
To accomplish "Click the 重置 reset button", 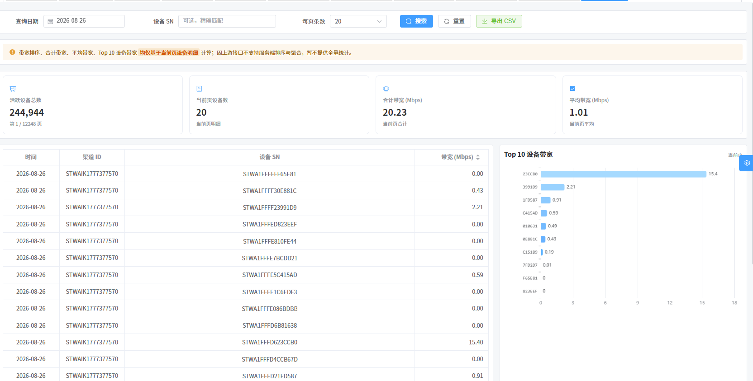I will coord(454,21).
